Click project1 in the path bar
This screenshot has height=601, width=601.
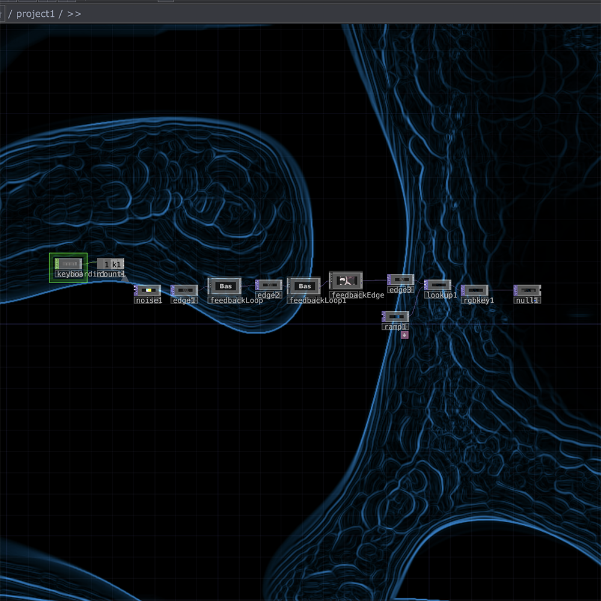pyautogui.click(x=35, y=14)
